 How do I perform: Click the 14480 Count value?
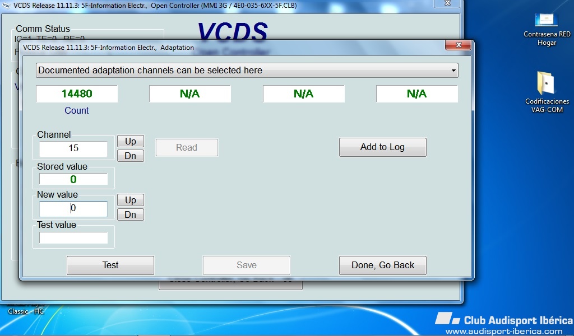tap(77, 94)
